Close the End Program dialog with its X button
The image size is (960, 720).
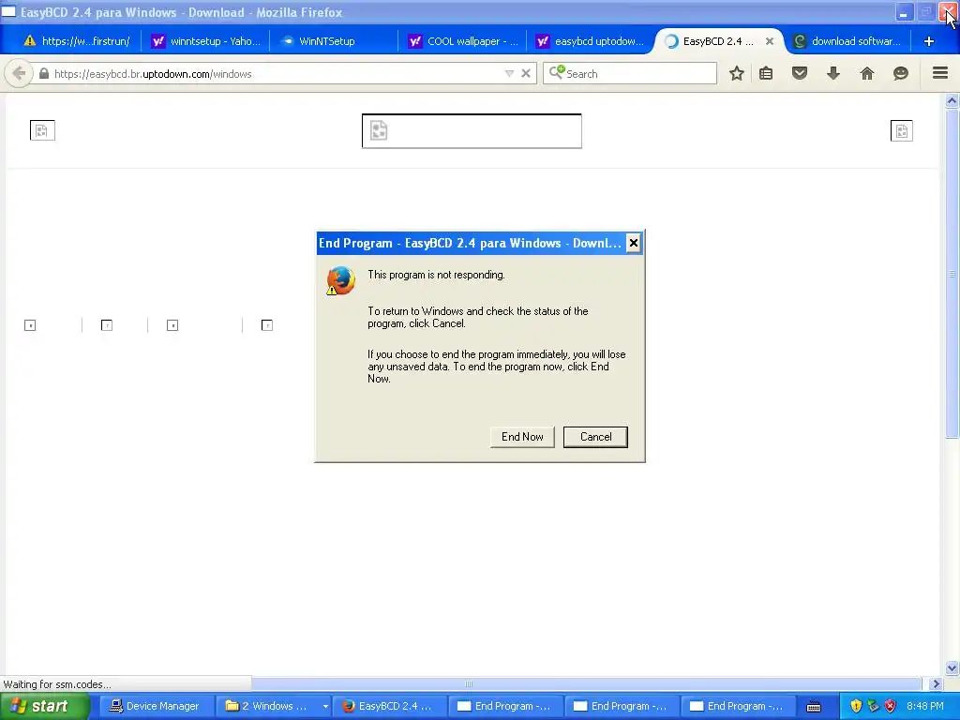(634, 243)
